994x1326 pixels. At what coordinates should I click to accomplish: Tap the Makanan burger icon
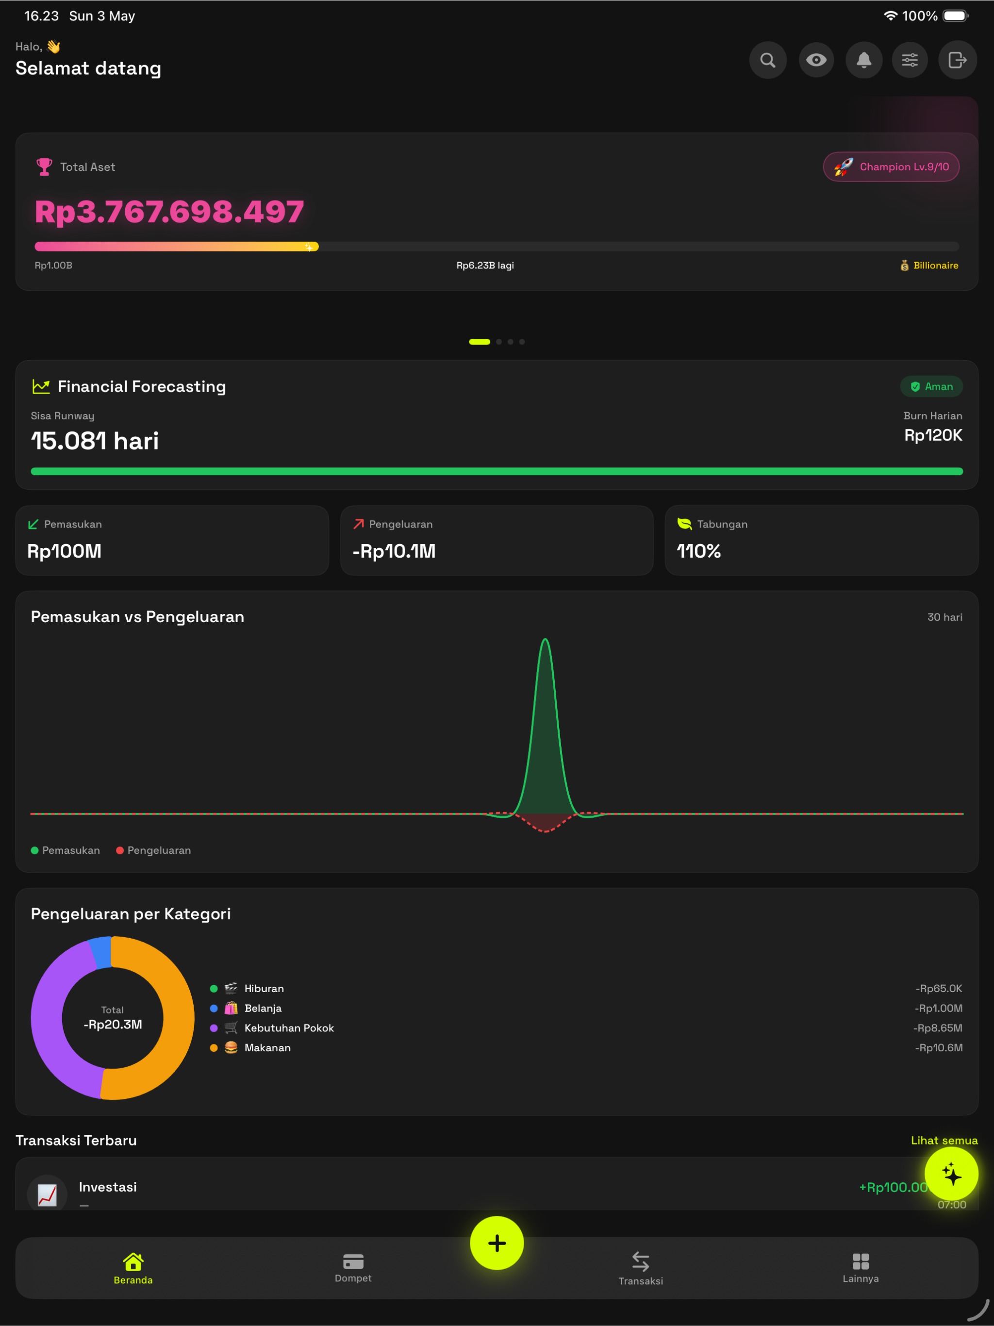tap(231, 1048)
